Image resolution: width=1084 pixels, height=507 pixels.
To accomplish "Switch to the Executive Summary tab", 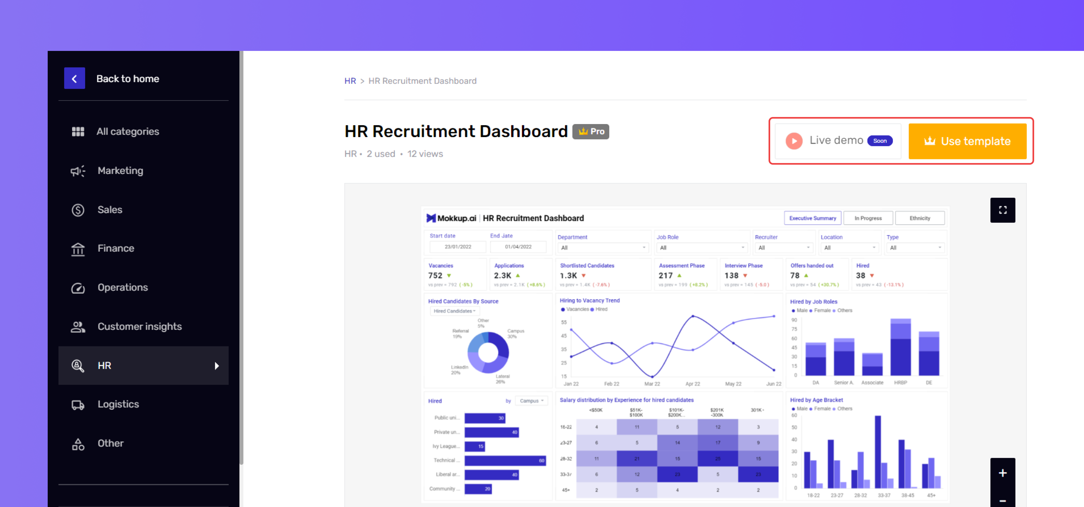I will [x=812, y=218].
